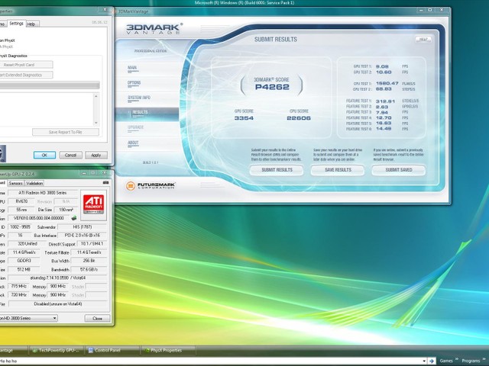Click the 3DMark Score P4262 value
The image size is (489, 366).
[x=272, y=87]
